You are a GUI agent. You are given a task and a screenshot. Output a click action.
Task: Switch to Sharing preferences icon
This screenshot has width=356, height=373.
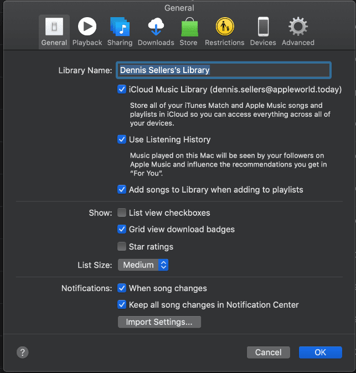tap(120, 27)
